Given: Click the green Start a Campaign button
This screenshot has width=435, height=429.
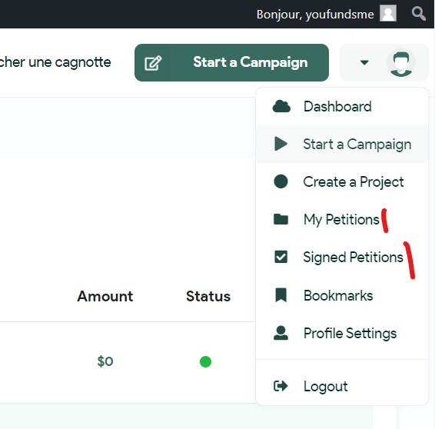Looking at the screenshot, I should pos(231,62).
